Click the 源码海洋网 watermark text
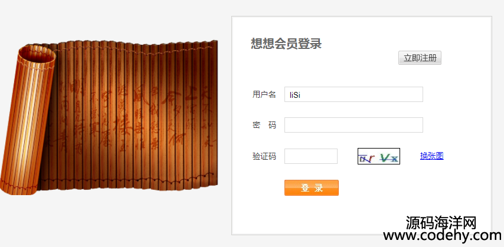 (x=441, y=223)
